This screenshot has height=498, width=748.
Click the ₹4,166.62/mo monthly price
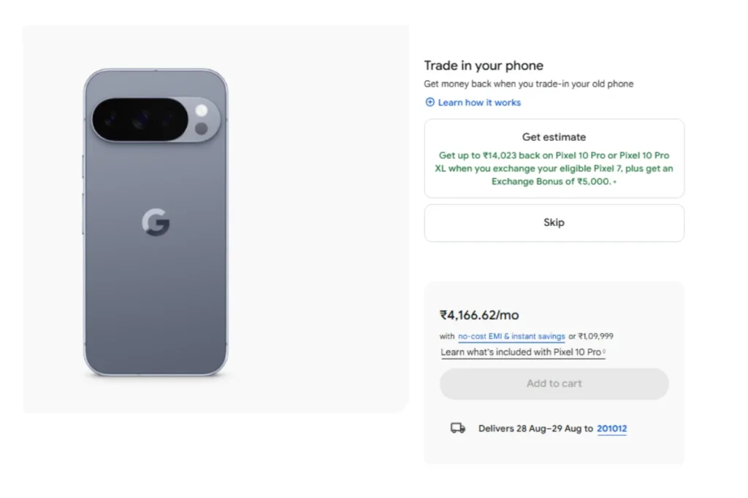pyautogui.click(x=479, y=315)
